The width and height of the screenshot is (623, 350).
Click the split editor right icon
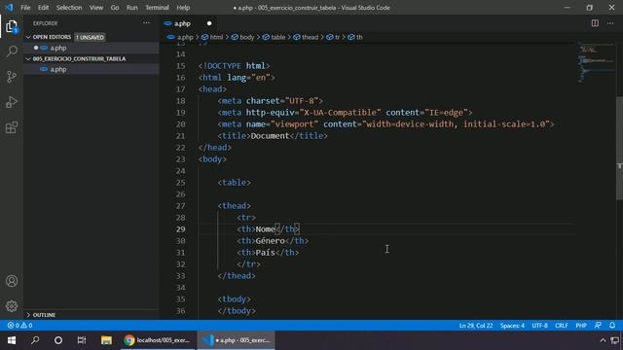(x=595, y=23)
